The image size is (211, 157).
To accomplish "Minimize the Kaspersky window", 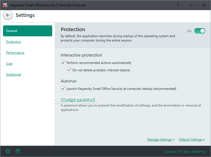I will tap(191, 5).
